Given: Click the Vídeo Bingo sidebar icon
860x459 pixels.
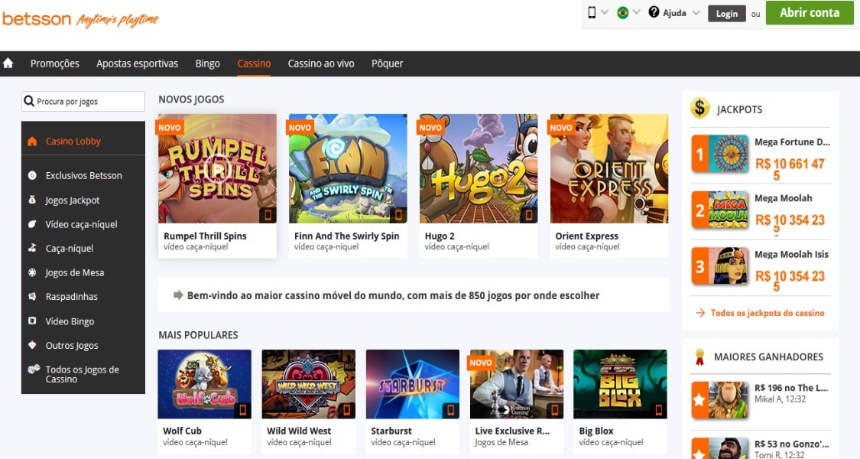Looking at the screenshot, I should coord(32,321).
